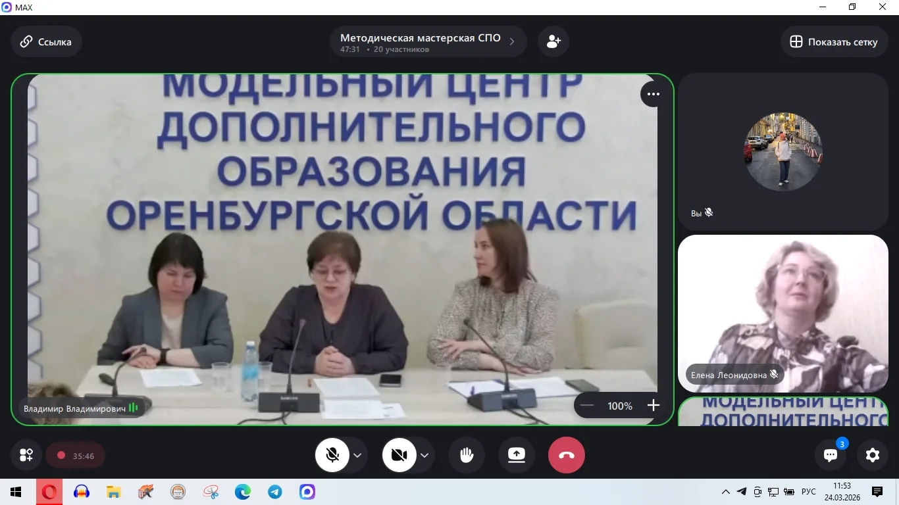Screen dimensions: 899x505
Task: Unmute the microphone
Action: tap(332, 455)
